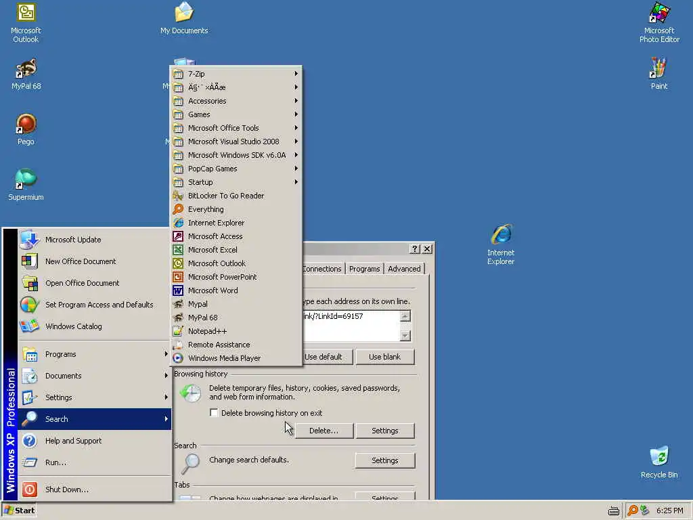Click Open Office Document
The width and height of the screenshot is (693, 520).
tap(95, 283)
